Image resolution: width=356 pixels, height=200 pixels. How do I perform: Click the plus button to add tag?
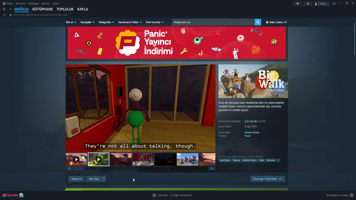tap(278, 160)
